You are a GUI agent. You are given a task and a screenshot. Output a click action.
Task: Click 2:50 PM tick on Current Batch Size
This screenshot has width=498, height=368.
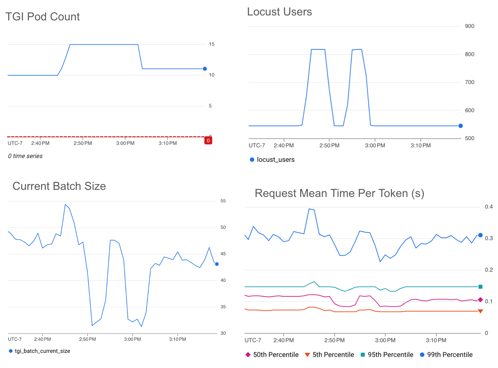[88, 339]
